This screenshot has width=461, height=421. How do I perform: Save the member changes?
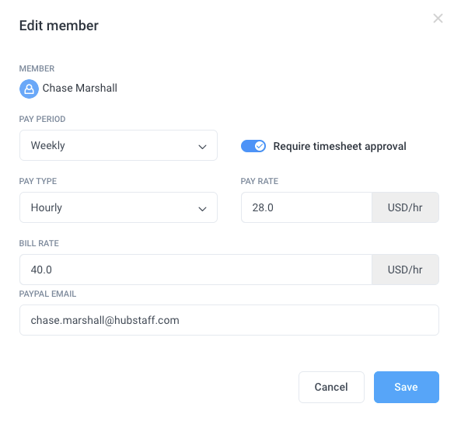point(407,387)
